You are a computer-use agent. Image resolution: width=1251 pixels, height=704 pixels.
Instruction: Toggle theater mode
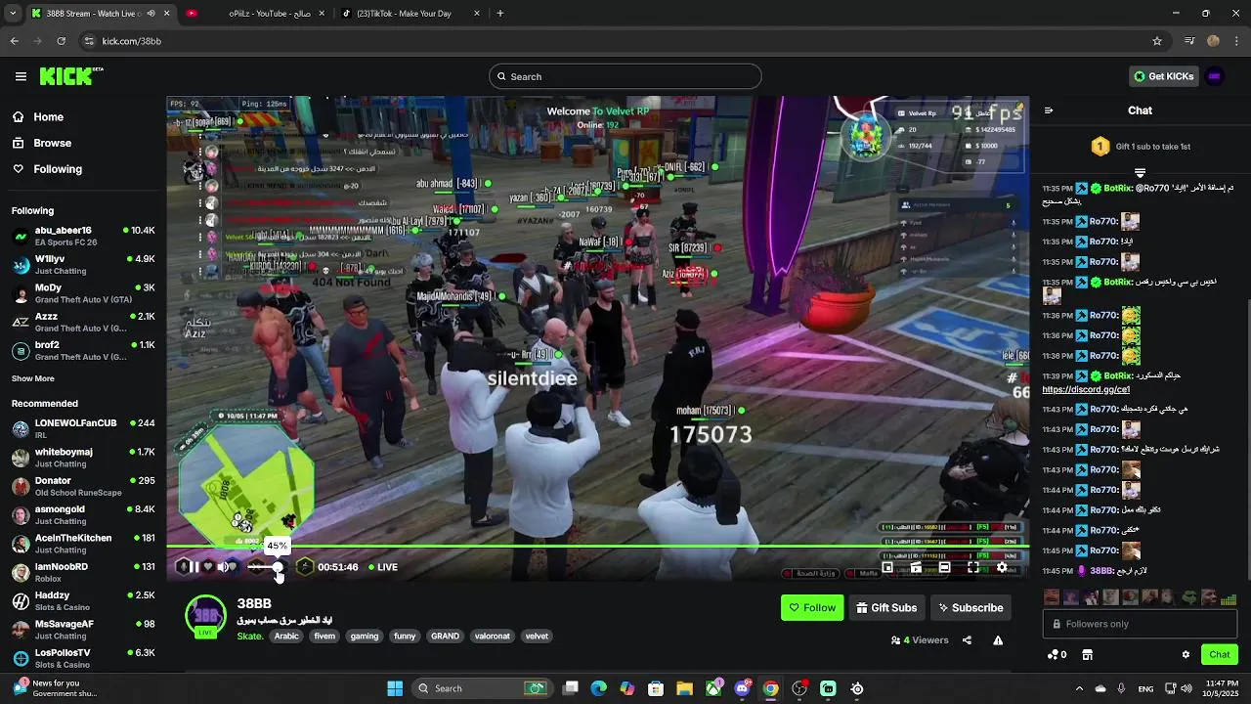coord(944,567)
